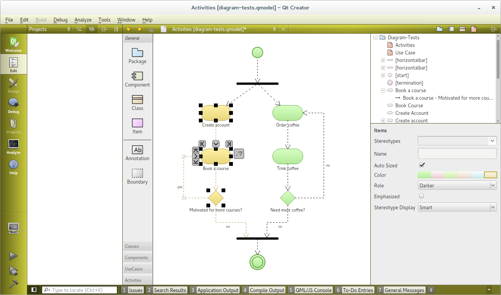Pick the light green color swatch
This screenshot has width=501, height=295.
pyautogui.click(x=424, y=175)
